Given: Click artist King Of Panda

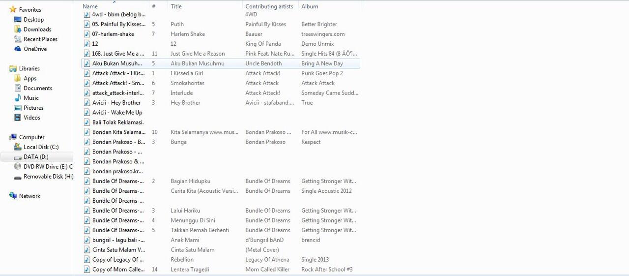Looking at the screenshot, I should click(263, 44).
